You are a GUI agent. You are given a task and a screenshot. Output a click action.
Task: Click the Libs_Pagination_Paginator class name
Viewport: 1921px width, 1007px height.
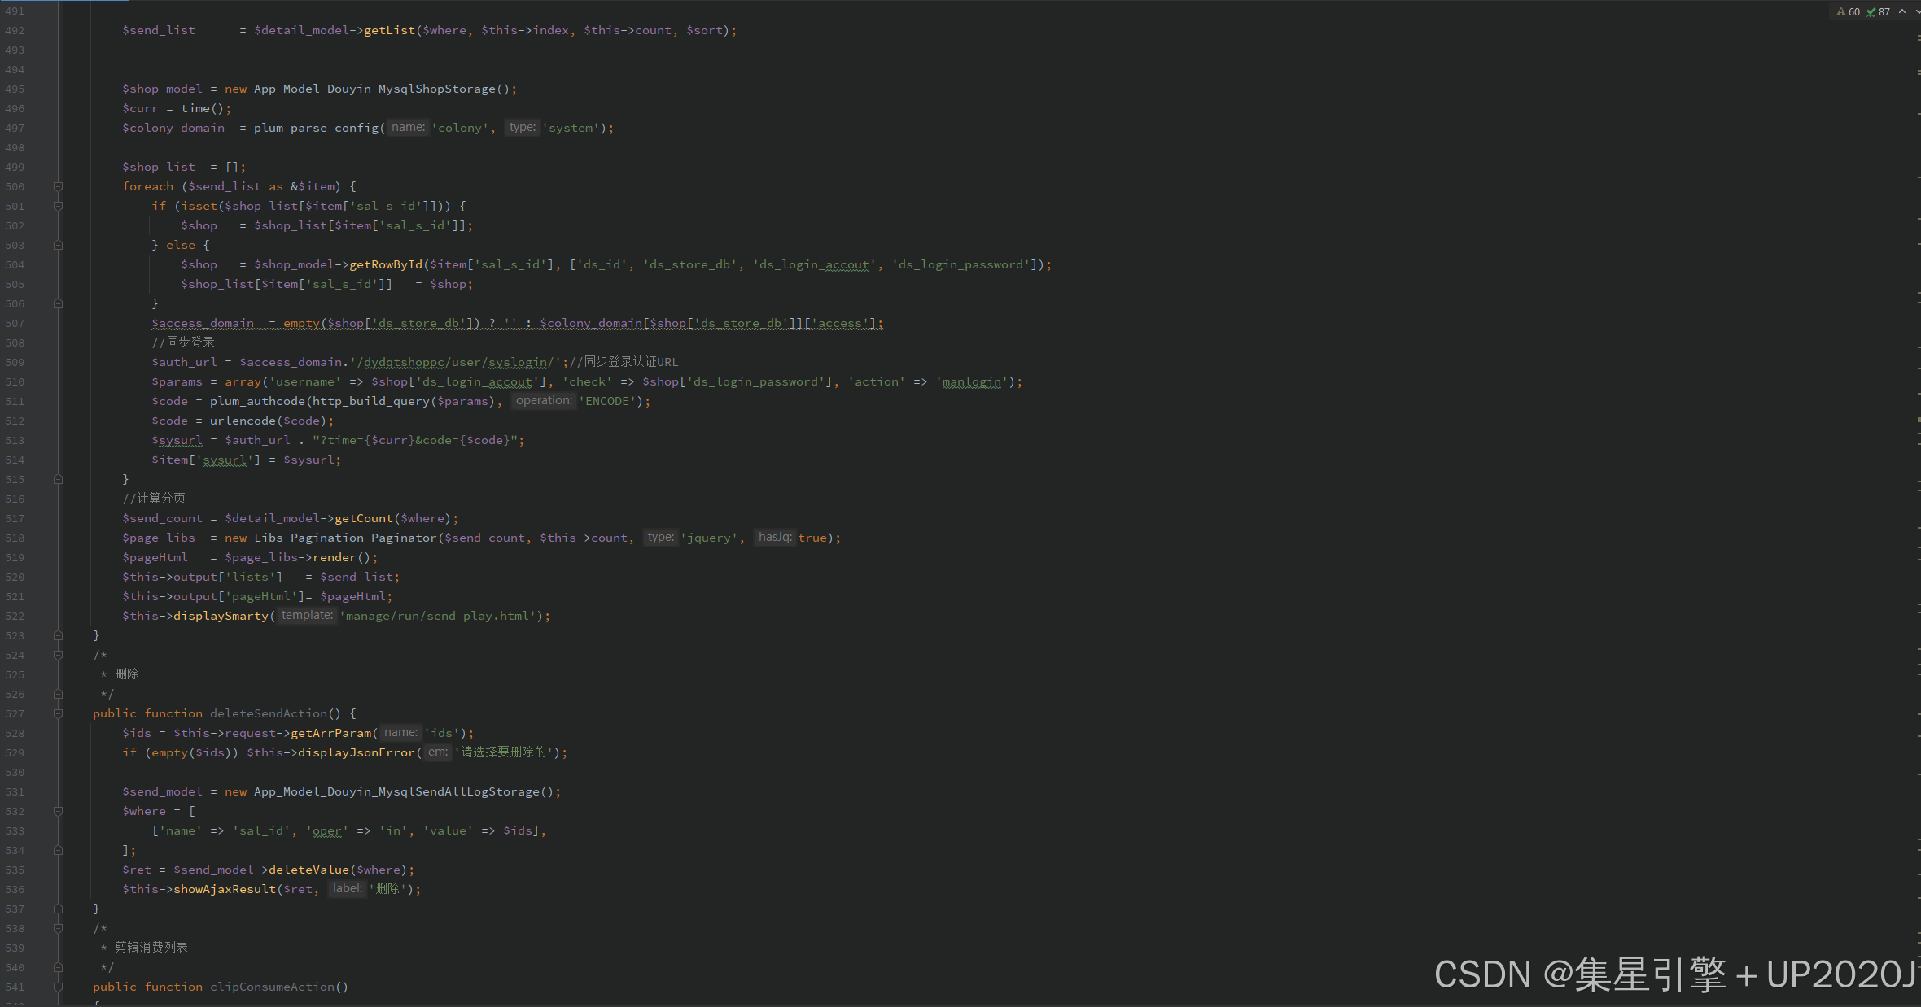[345, 538]
